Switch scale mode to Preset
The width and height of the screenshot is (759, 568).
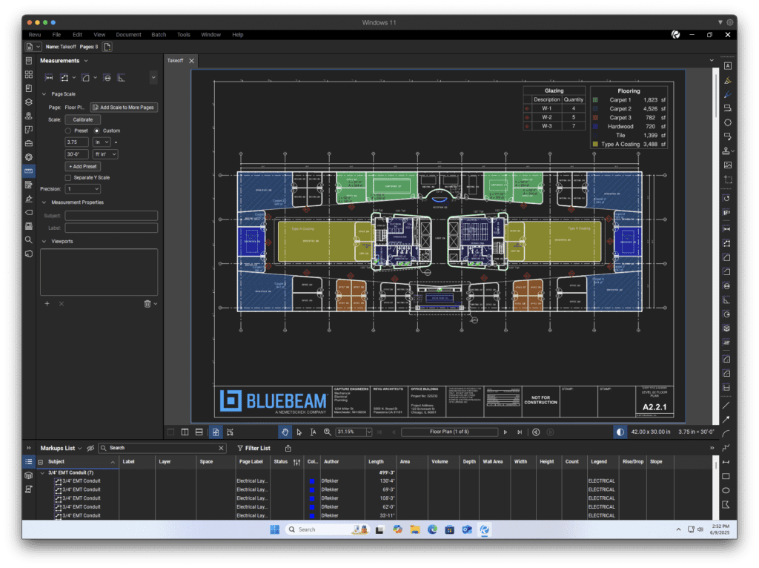[x=68, y=131]
